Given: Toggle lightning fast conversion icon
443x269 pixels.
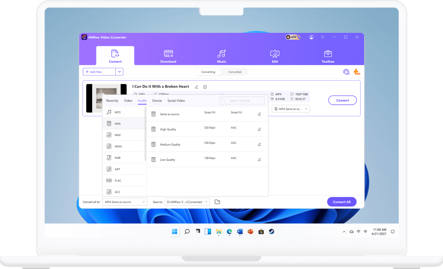Looking at the screenshot, I should point(357,72).
